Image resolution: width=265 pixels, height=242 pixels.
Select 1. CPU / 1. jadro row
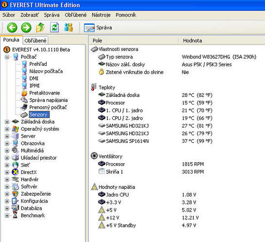(x=155, y=110)
